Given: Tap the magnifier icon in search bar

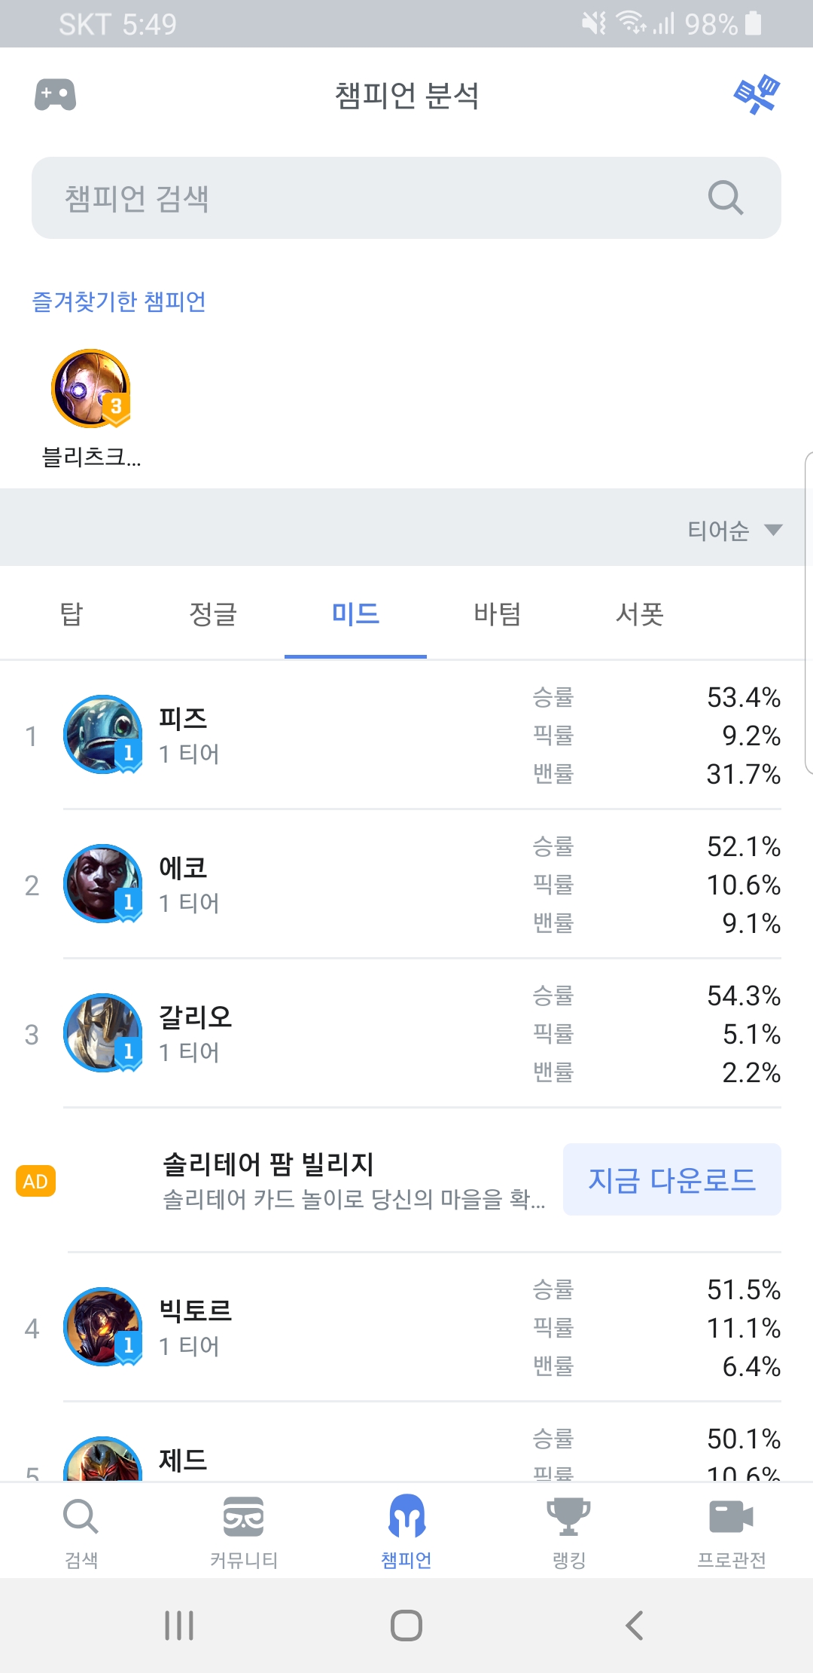Looking at the screenshot, I should (725, 198).
